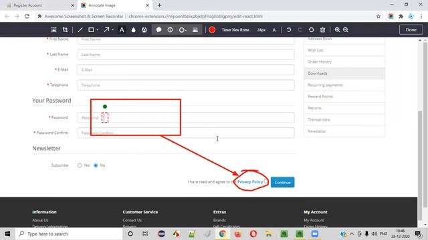Open Opera from the taskbar
Screen dimensions: 428x240
click(253, 234)
